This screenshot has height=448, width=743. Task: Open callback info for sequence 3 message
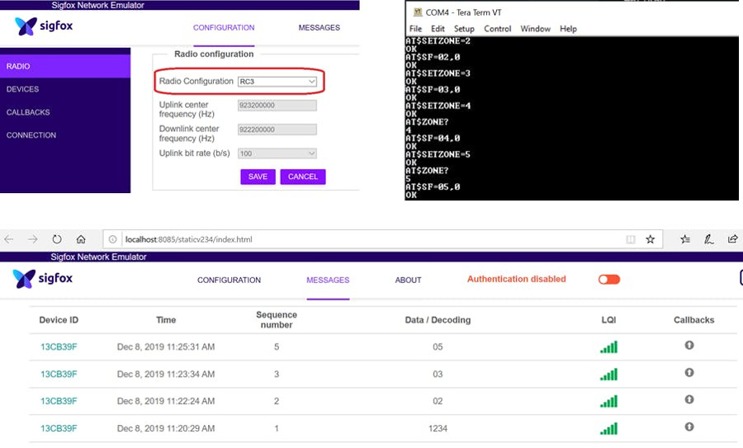click(689, 373)
